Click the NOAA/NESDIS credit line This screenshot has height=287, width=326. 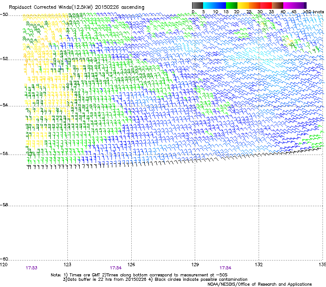pos(259,284)
